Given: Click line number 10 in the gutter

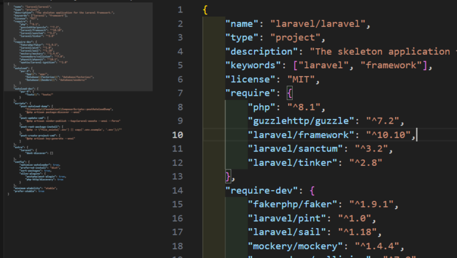Looking at the screenshot, I should (177, 135).
